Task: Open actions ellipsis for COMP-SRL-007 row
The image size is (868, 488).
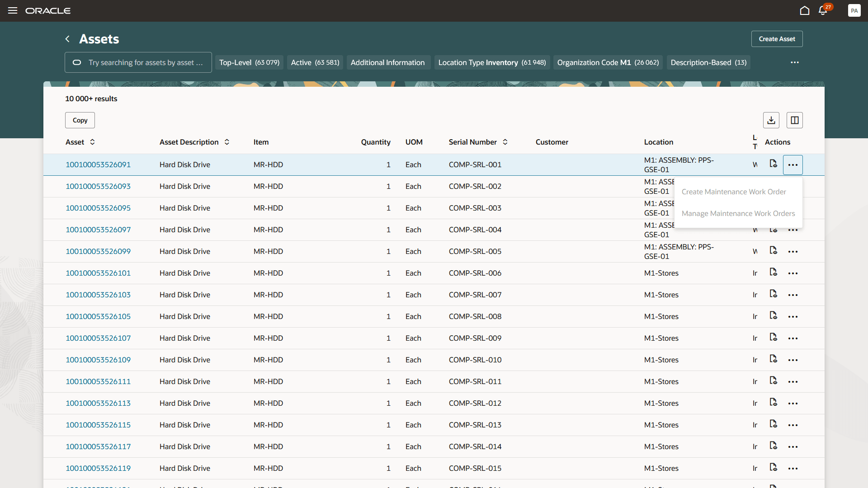Action: [793, 295]
